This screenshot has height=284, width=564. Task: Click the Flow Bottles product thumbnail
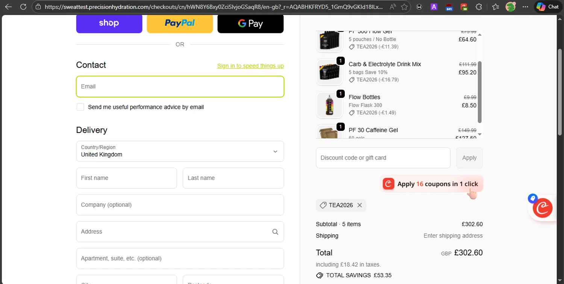tap(330, 105)
